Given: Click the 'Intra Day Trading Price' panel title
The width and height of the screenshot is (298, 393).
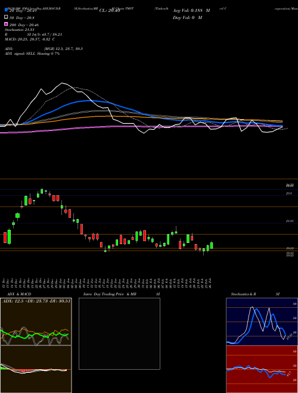Looking at the screenshot, I should pos(110,294).
